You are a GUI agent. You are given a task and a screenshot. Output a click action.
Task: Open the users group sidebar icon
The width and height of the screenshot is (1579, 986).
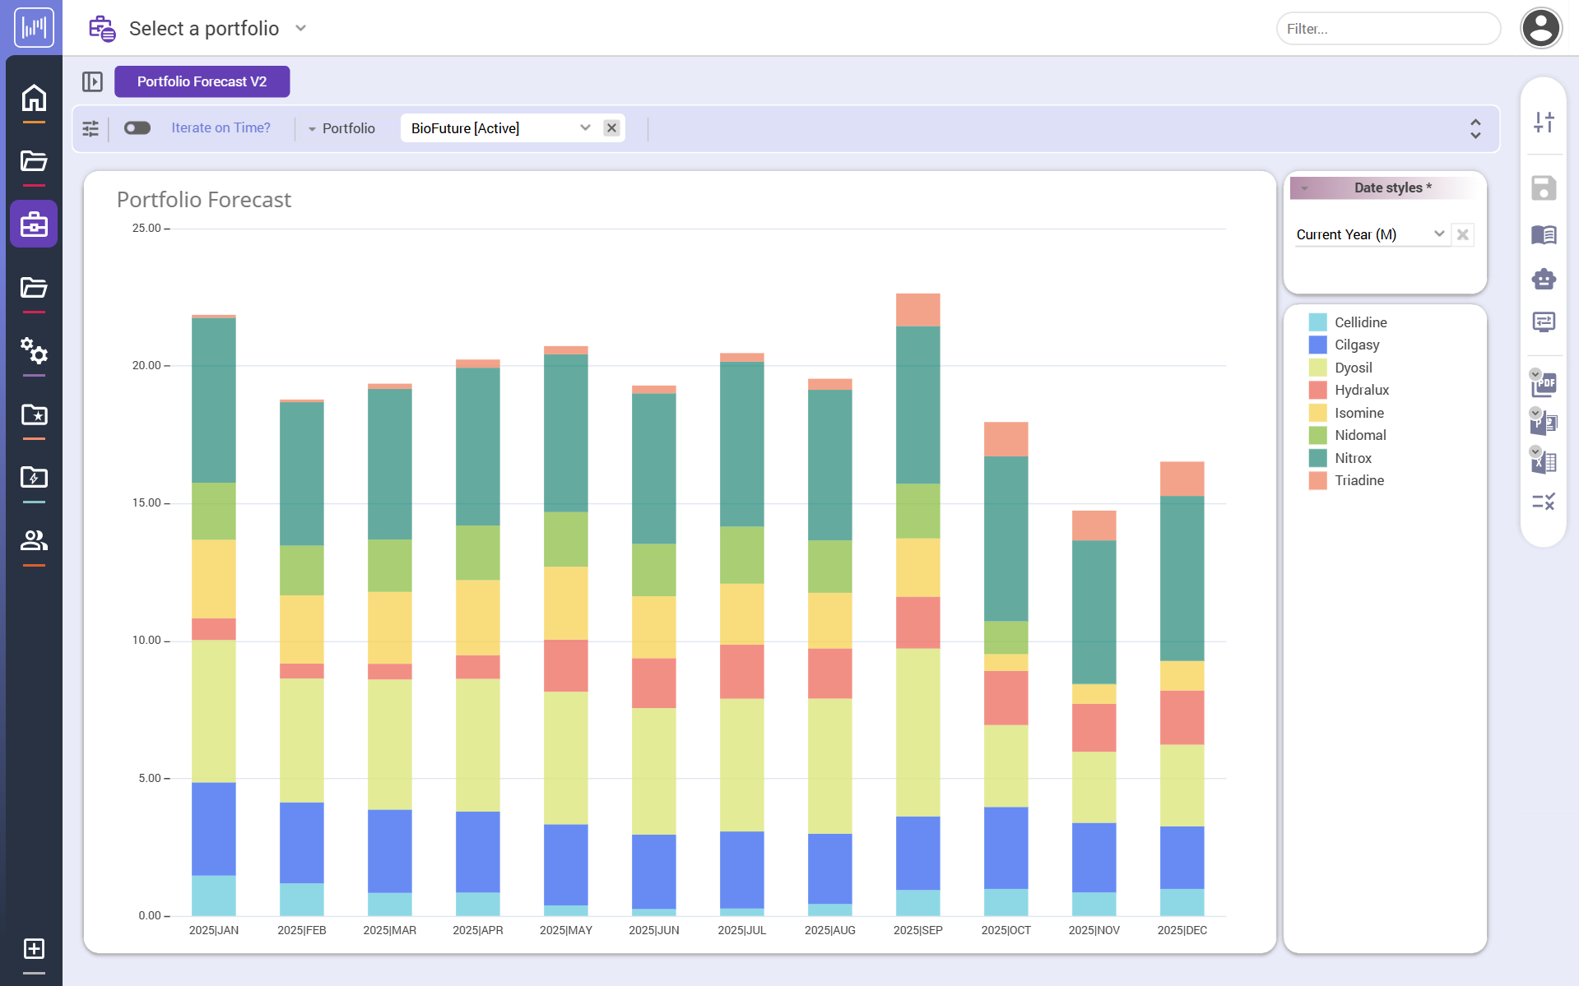(34, 540)
